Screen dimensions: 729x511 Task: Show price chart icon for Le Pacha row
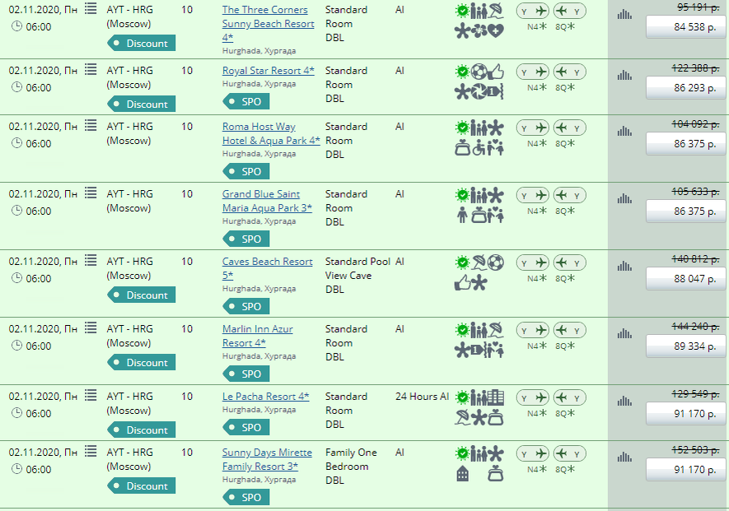(624, 401)
